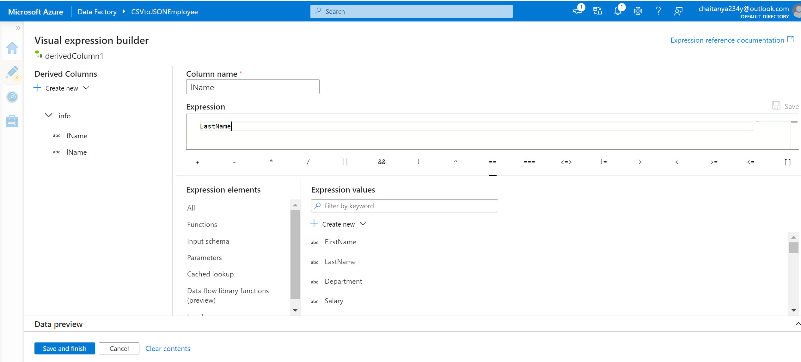This screenshot has height=362, width=801.
Task: Insert the logical AND operator
Action: (x=382, y=162)
